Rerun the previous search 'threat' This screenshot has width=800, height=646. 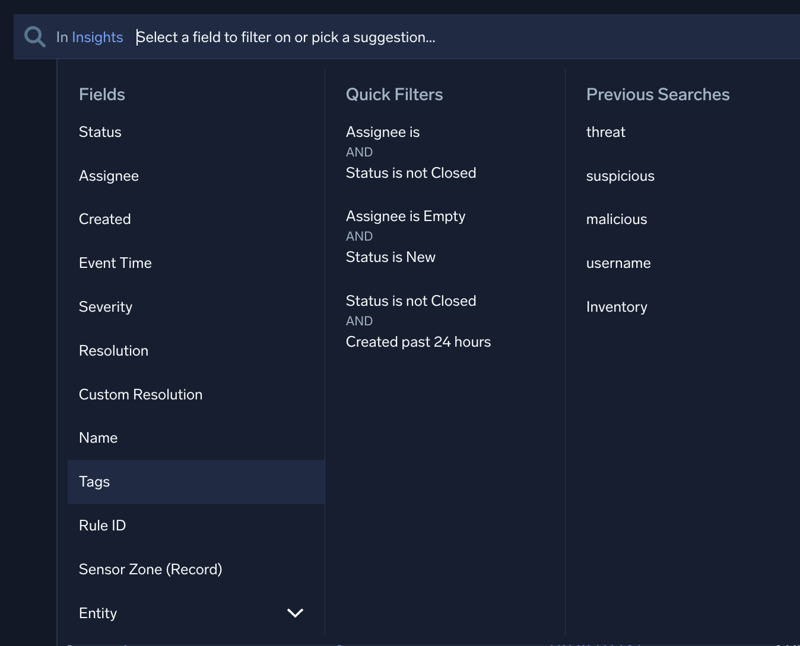click(605, 132)
